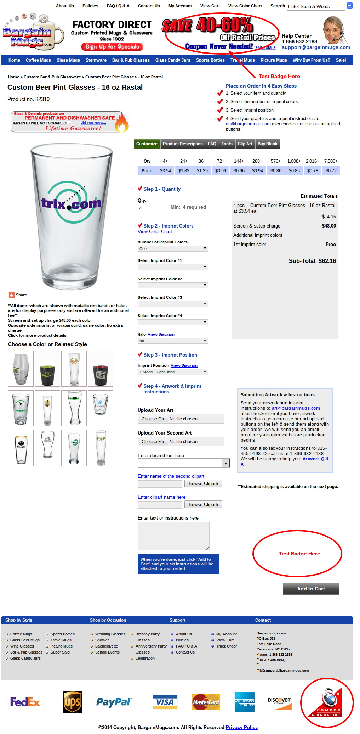Open the Imprint Position dropdown

173,372
